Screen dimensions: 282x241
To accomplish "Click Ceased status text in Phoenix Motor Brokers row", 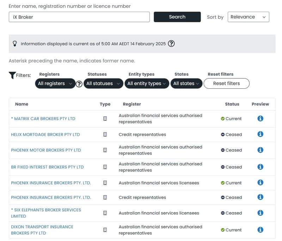I will 234,150.
